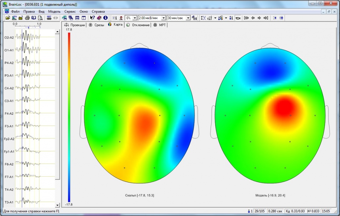Click the Модель [-16.9, 20.4] caption
Viewport: 340px width, 216px height.
270,195
